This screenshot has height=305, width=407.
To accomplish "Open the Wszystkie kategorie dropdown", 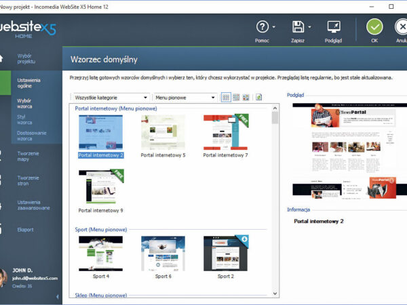I will click(110, 98).
